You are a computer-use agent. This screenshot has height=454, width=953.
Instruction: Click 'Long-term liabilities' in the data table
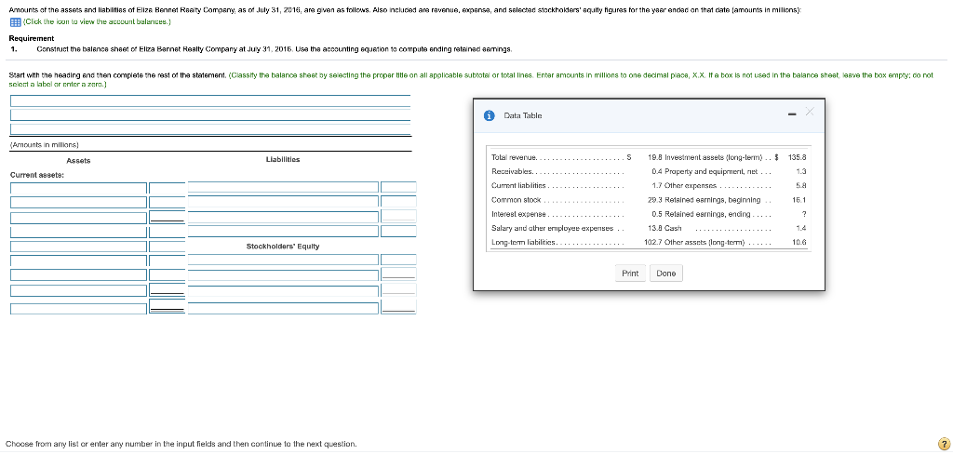[523, 243]
